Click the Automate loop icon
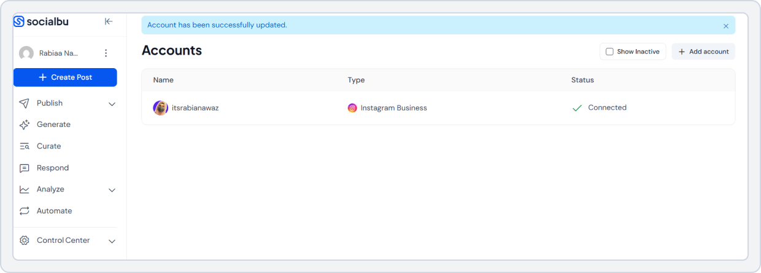Screen dimensions: 761x273 [x=25, y=211]
